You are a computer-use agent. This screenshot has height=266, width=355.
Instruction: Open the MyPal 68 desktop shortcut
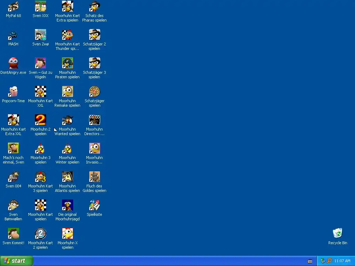point(14,6)
